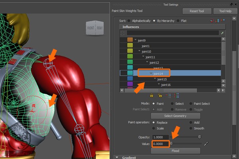Collapse the Gradient section

[x=117, y=157]
